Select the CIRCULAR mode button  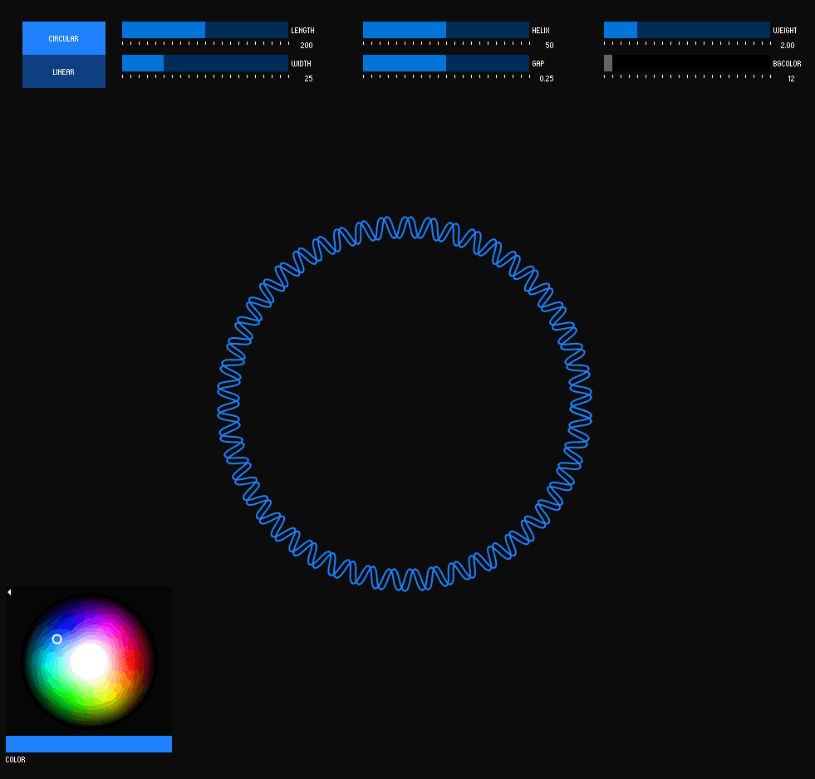[64, 38]
